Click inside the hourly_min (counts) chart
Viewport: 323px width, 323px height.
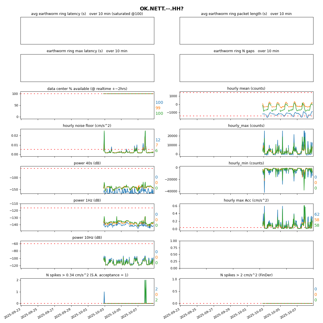click(x=246, y=180)
